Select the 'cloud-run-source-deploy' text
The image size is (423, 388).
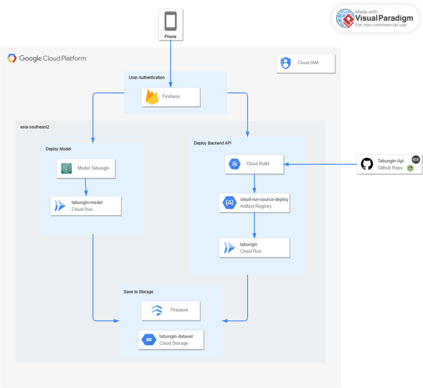264,199
